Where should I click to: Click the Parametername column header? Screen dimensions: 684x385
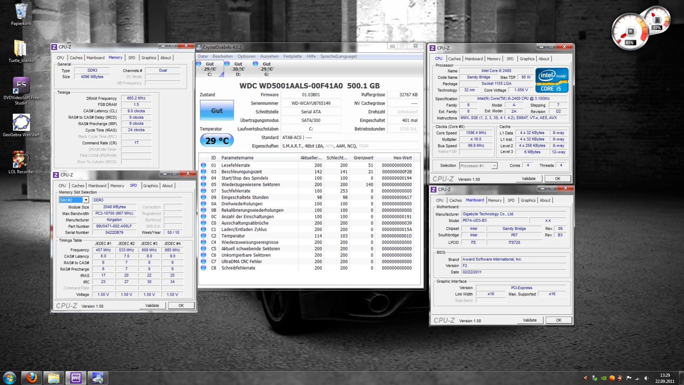click(258, 158)
